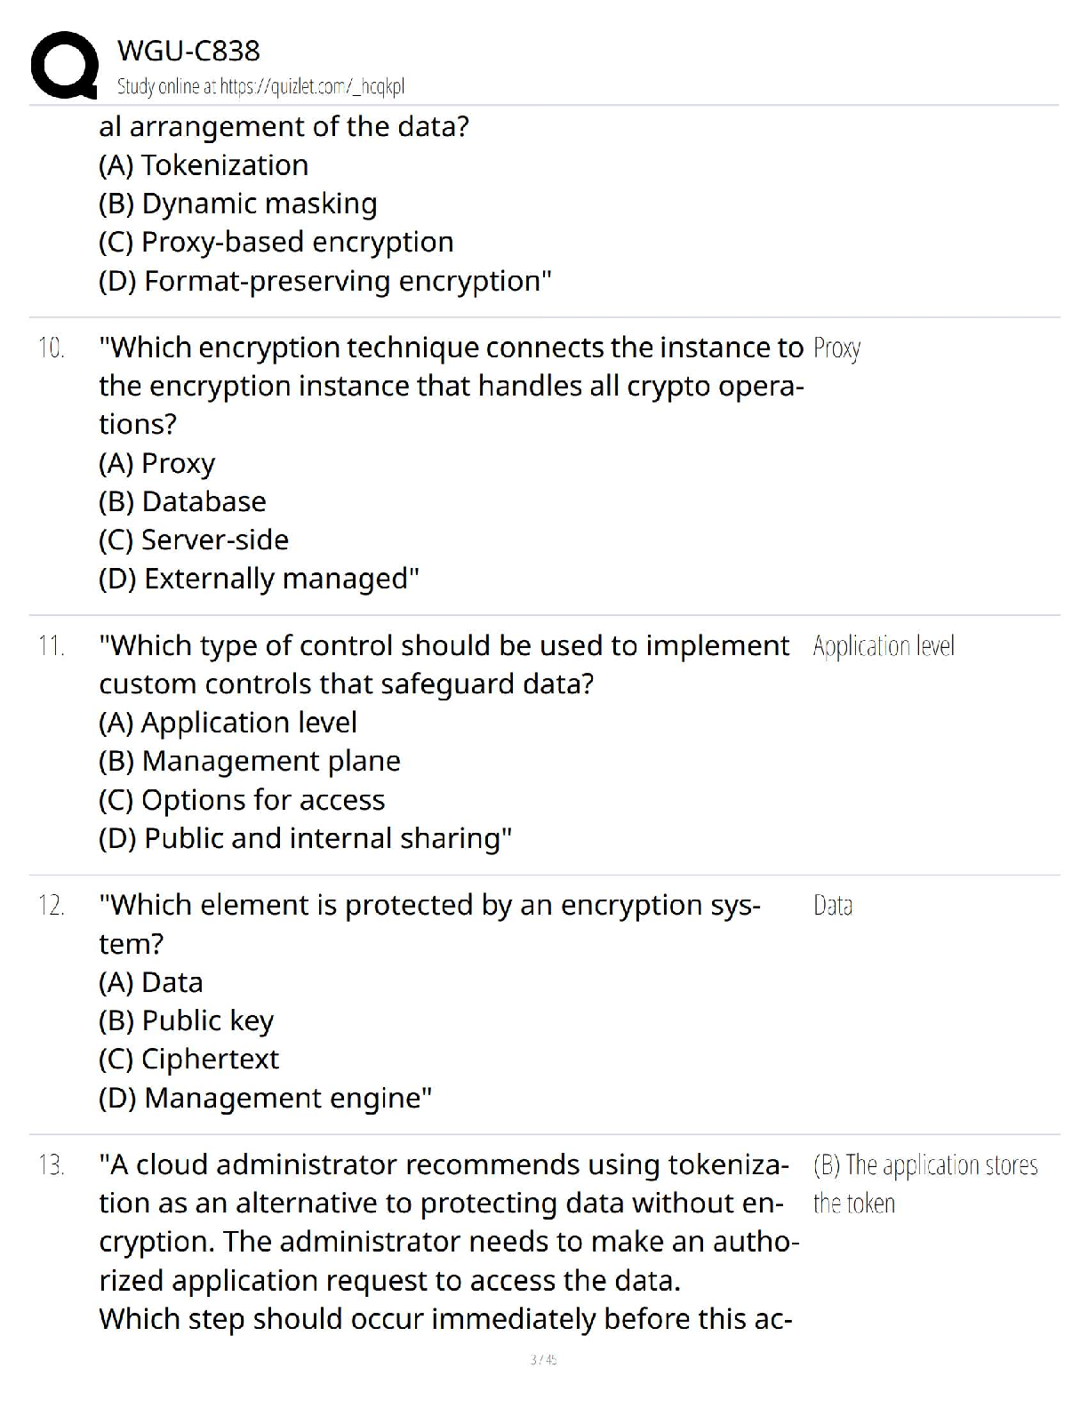Viewport: 1088px width, 1408px height.
Task: Choose (A) Application level option
Action: (228, 723)
